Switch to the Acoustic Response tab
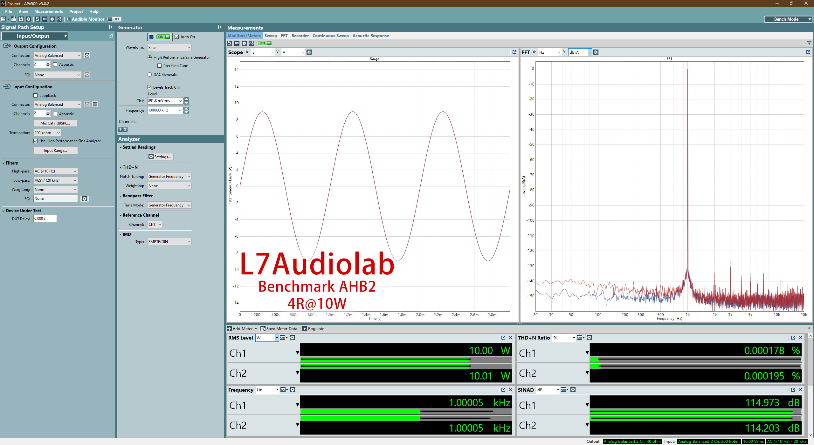The image size is (814, 445). [x=370, y=36]
